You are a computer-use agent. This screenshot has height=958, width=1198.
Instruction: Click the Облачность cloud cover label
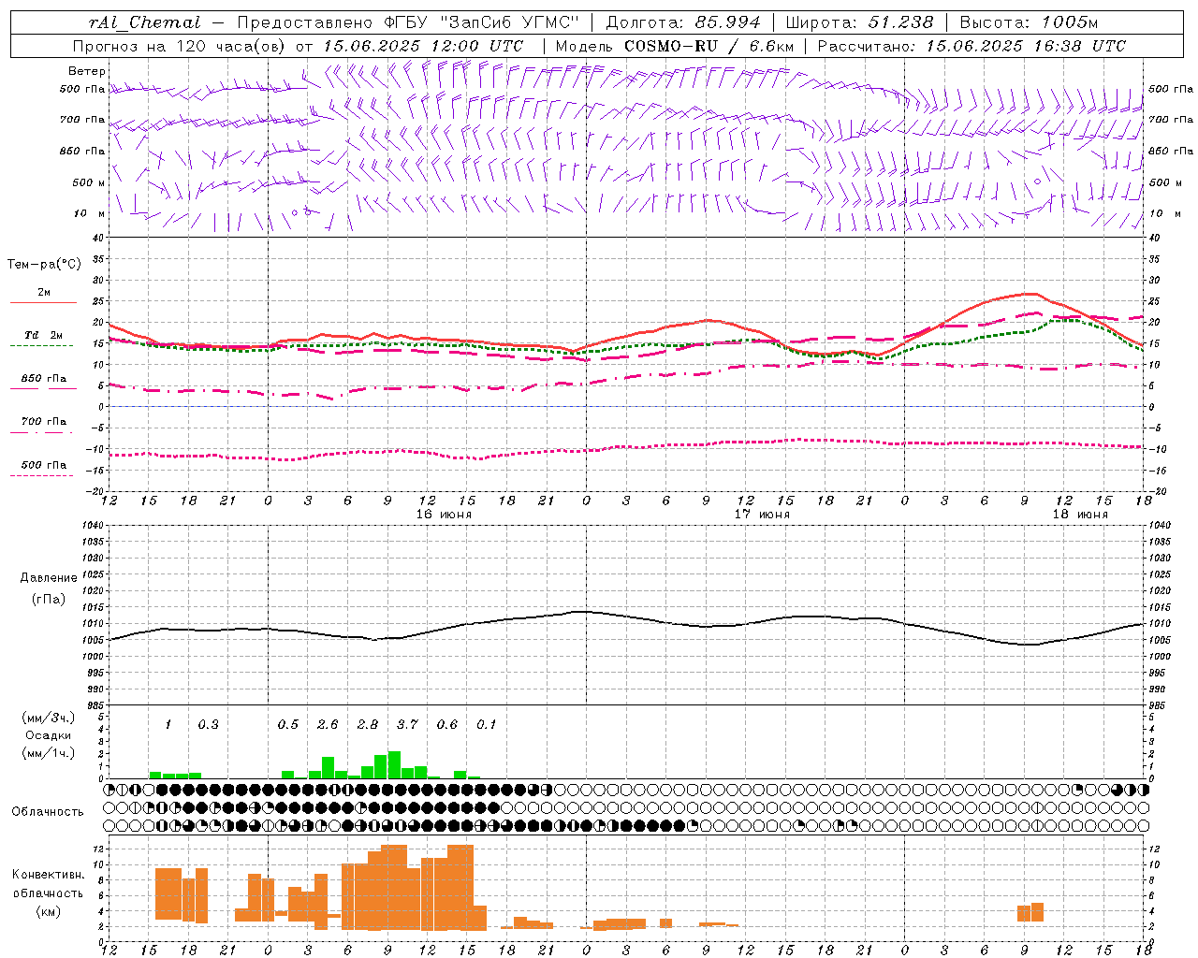pos(48,812)
